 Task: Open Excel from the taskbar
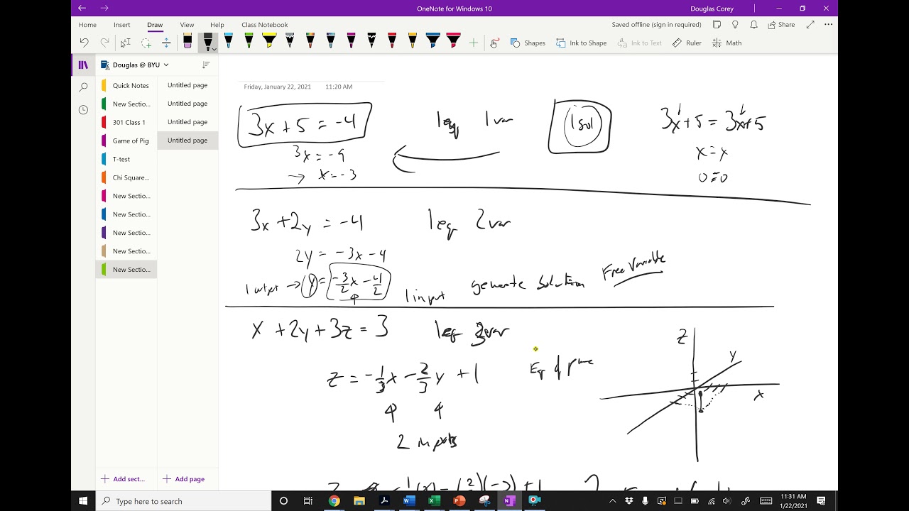pyautogui.click(x=434, y=501)
